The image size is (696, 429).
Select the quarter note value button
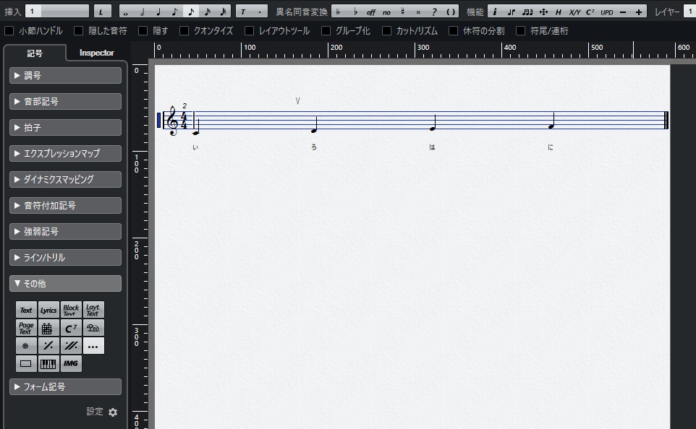point(158,12)
